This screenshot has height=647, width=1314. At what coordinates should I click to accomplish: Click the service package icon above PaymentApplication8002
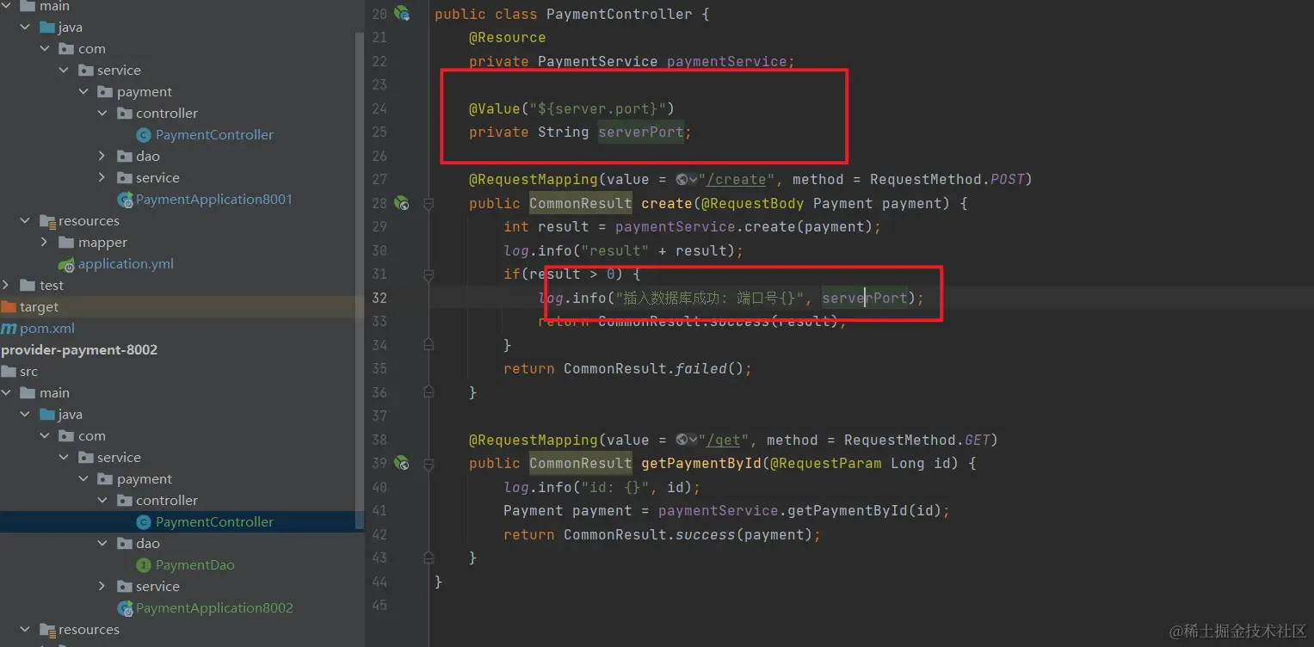tap(125, 587)
